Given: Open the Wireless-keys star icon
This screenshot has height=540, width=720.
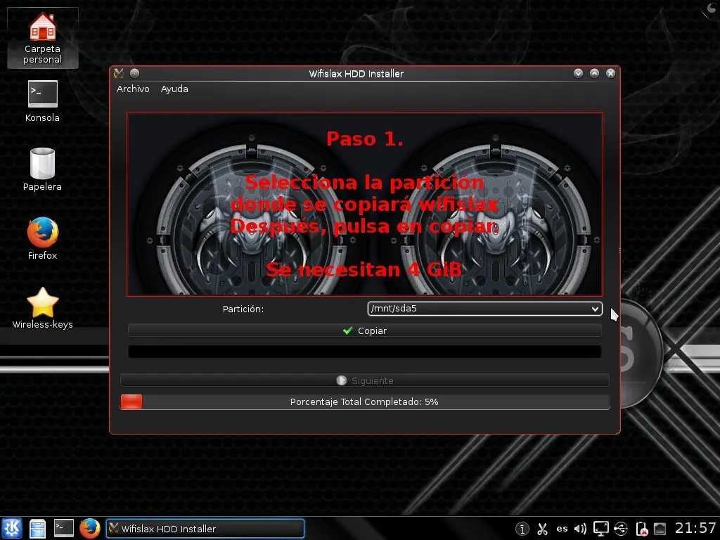Looking at the screenshot, I should [42, 308].
